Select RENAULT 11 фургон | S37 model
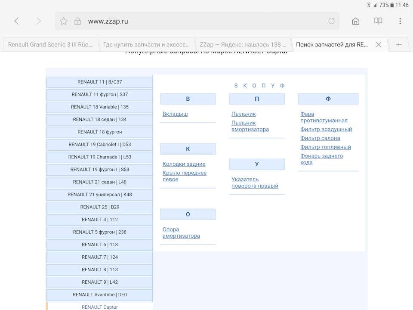This screenshot has height=310, width=413. tap(99, 94)
